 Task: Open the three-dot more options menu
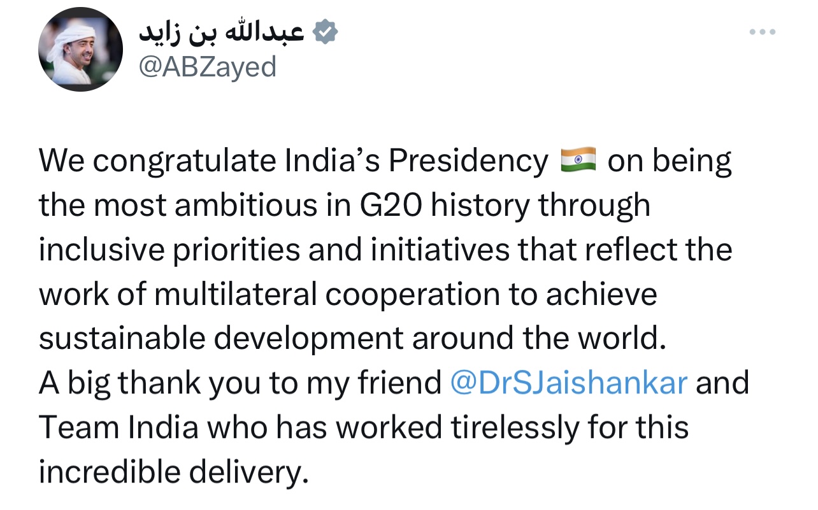763,32
